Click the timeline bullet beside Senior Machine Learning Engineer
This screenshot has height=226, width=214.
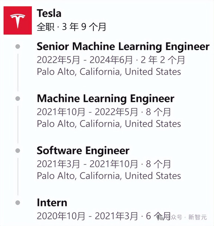(x=18, y=46)
